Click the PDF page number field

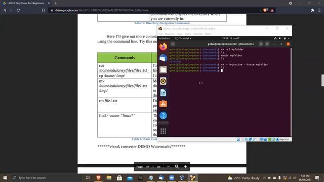tap(147, 167)
